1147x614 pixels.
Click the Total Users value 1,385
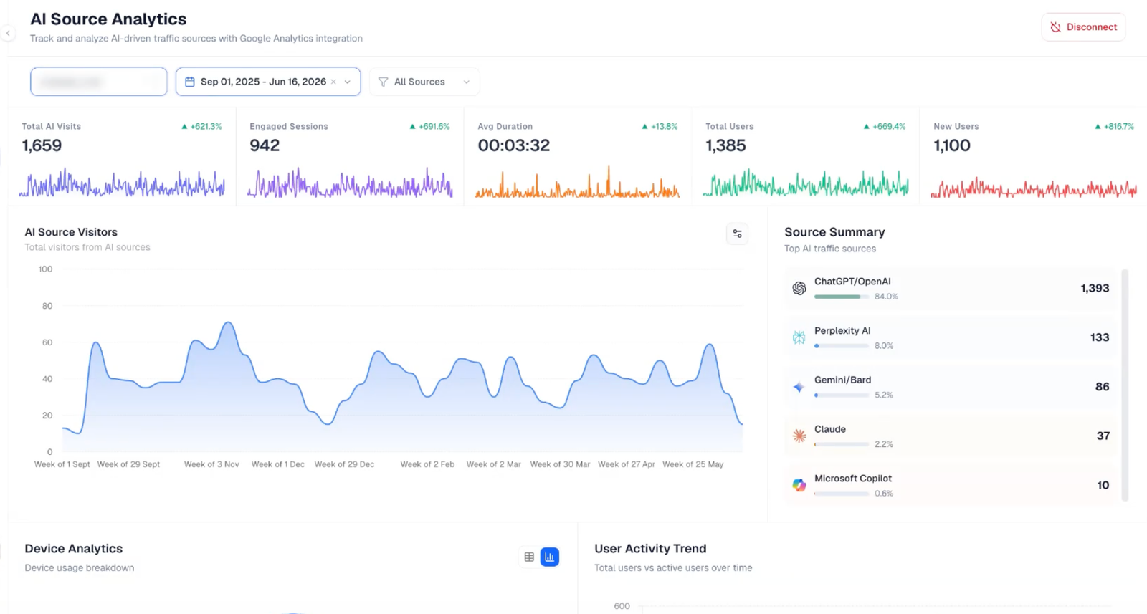(725, 145)
